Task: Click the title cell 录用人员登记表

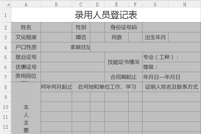Action: pyautogui.click(x=106, y=15)
